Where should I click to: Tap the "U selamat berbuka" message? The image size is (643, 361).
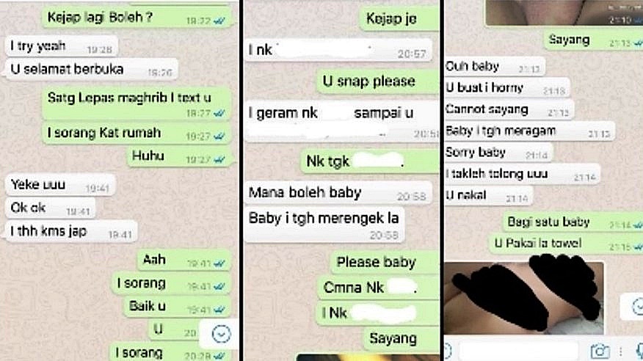pos(92,69)
